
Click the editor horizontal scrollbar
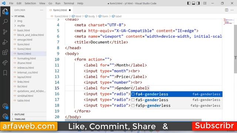133,120
